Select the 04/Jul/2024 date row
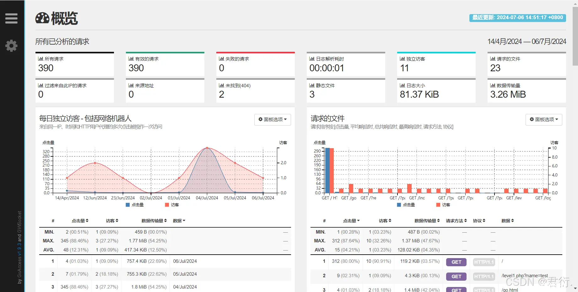 pyautogui.click(x=165, y=287)
